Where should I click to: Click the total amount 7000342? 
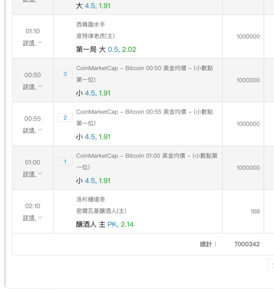click(247, 244)
